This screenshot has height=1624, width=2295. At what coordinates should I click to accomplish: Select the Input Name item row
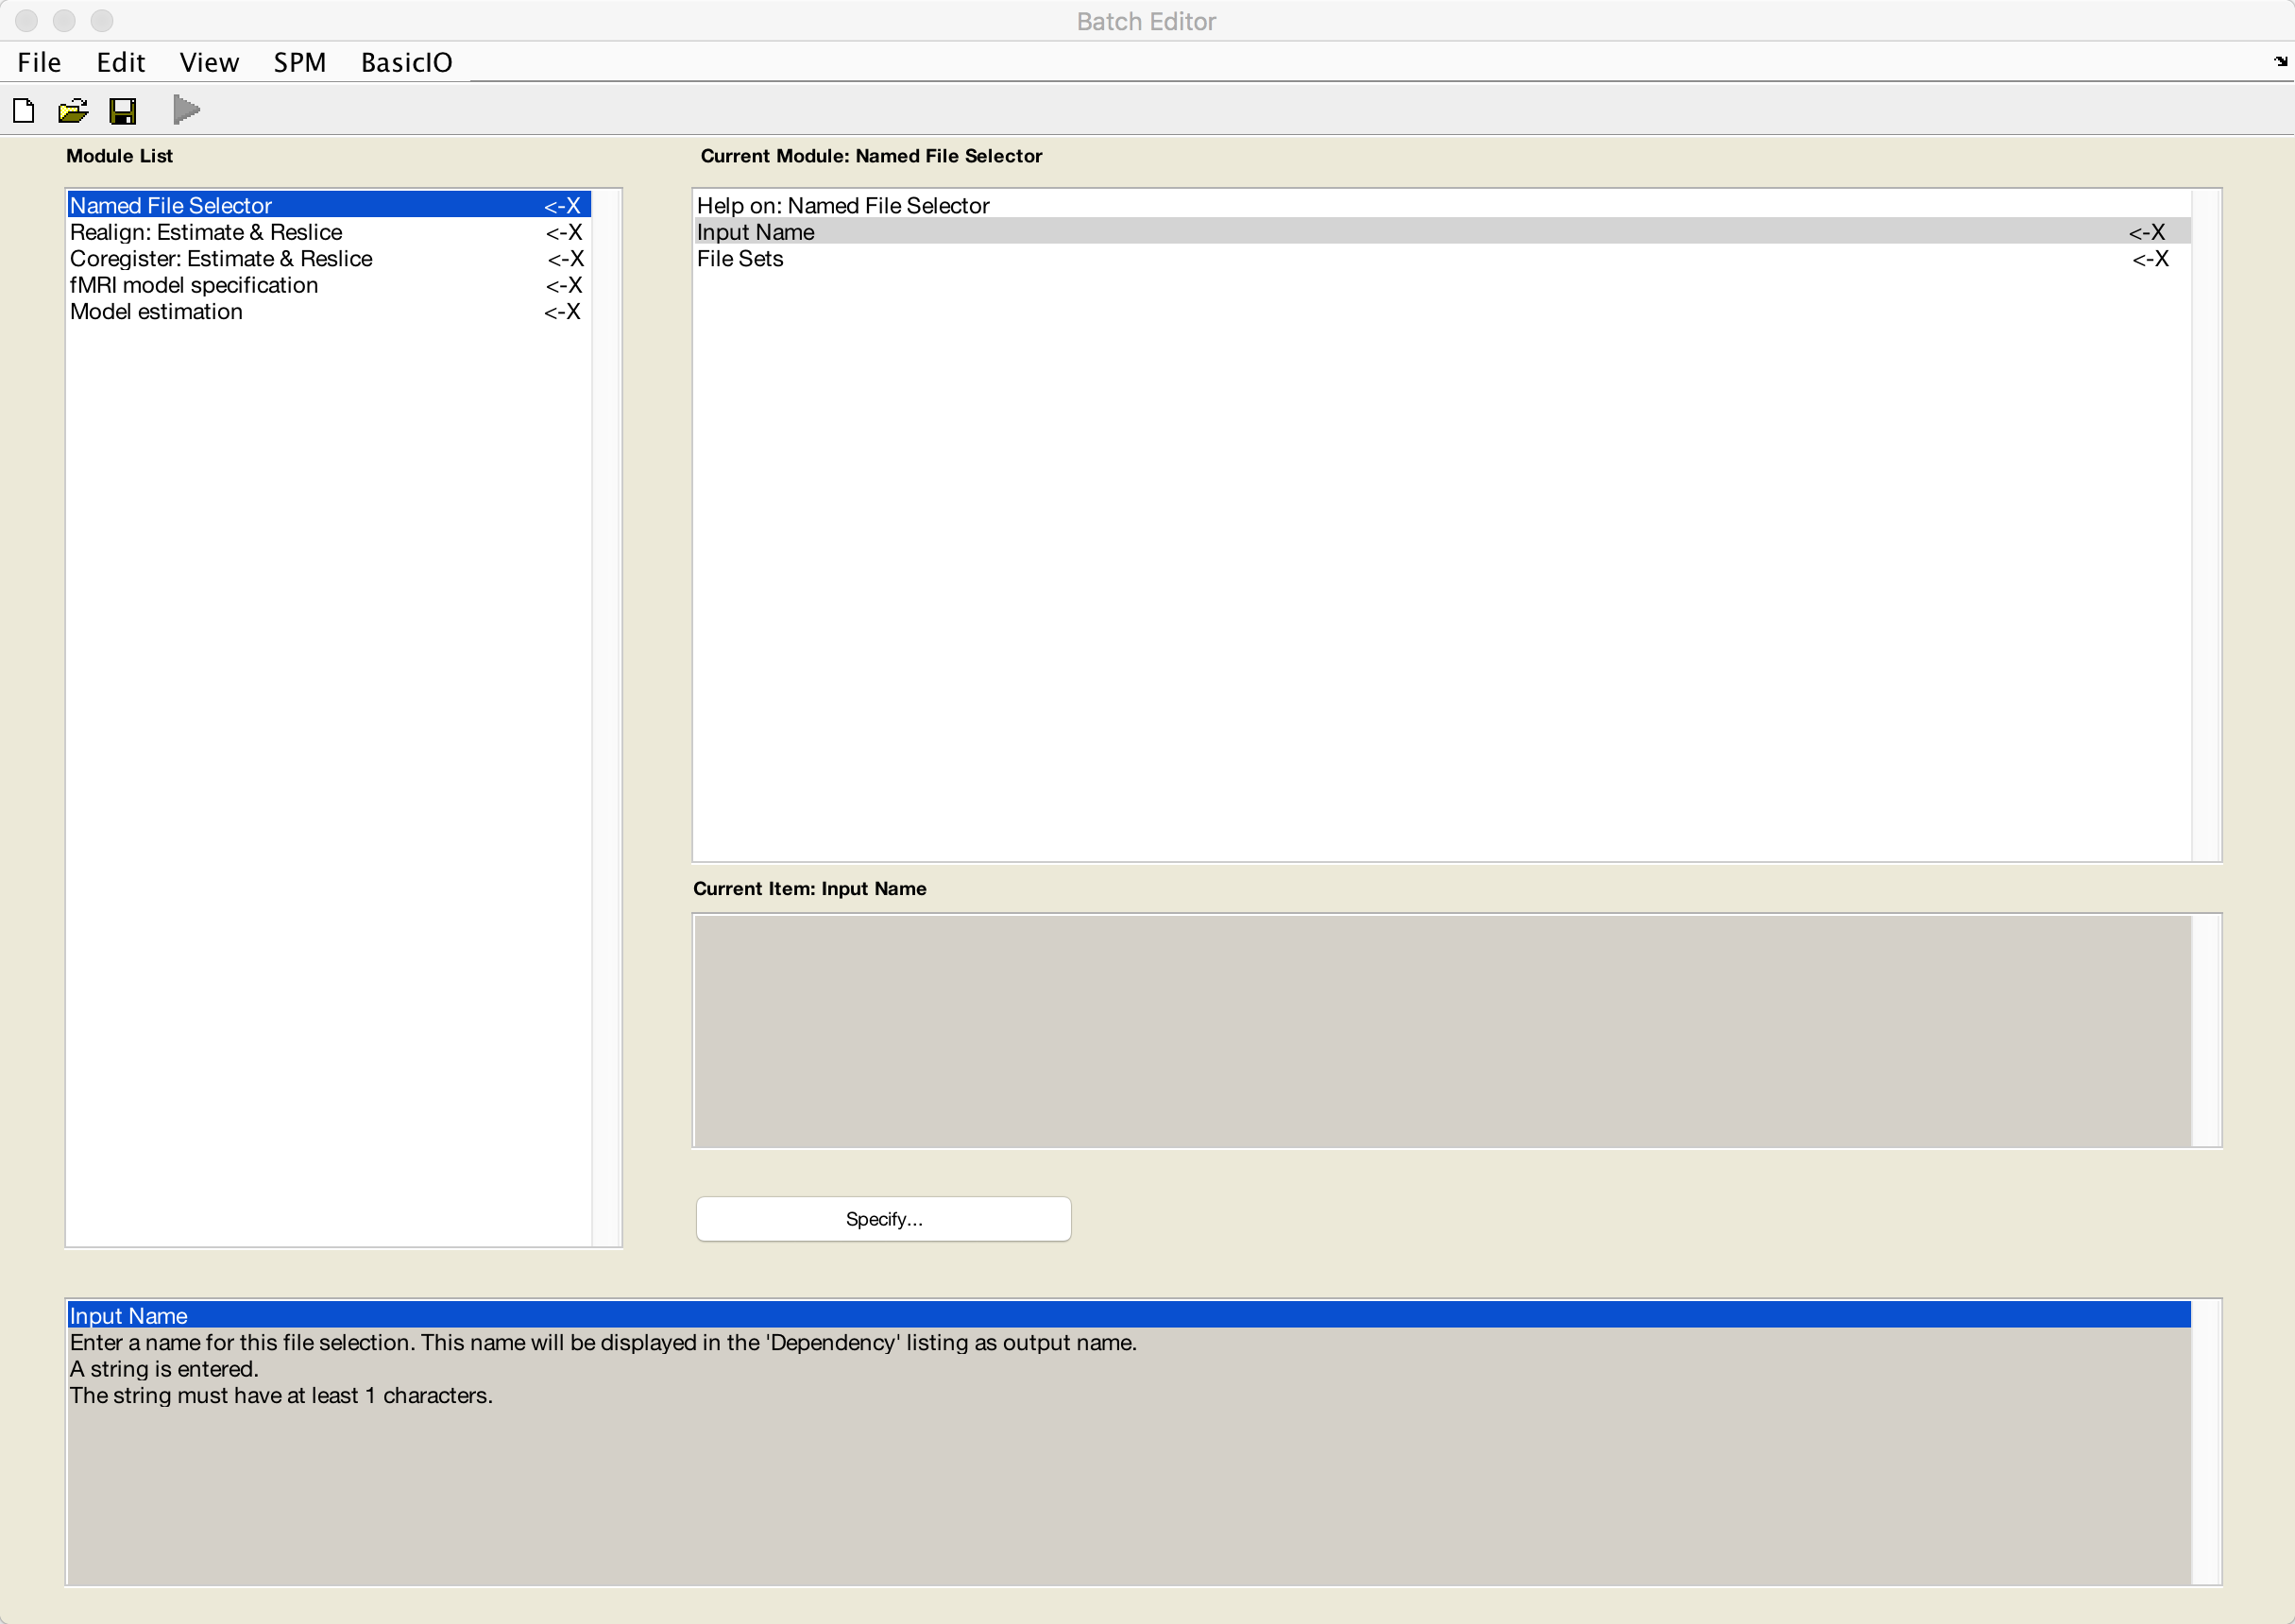click(x=1442, y=232)
